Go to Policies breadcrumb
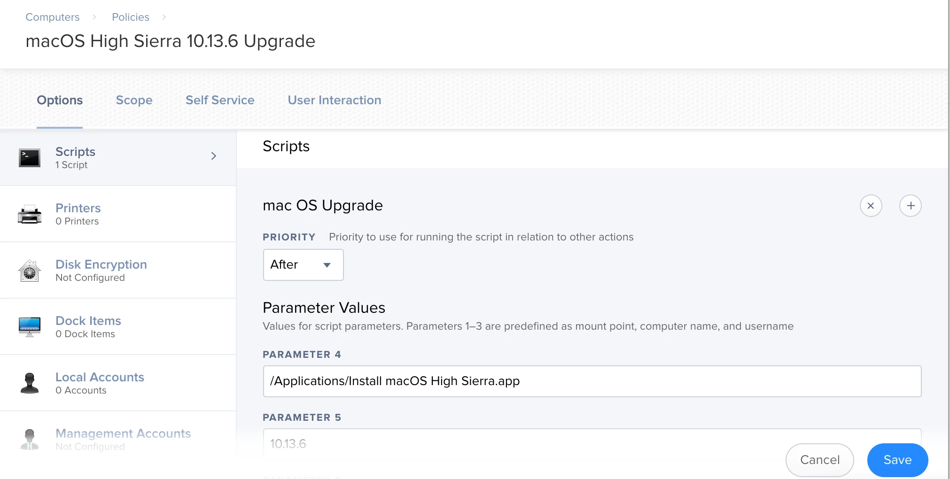The width and height of the screenshot is (950, 479). (x=131, y=17)
